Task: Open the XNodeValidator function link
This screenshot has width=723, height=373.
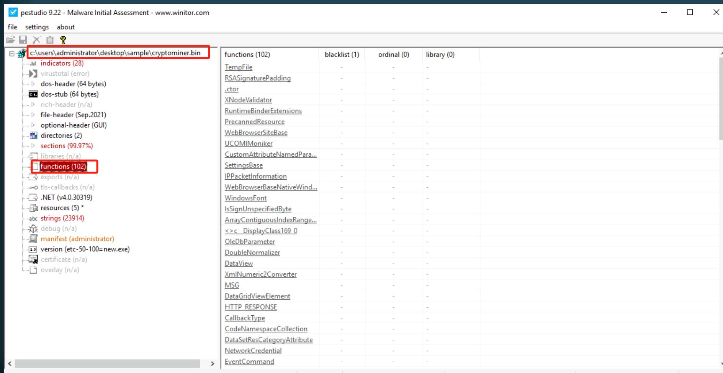Action: (x=248, y=100)
